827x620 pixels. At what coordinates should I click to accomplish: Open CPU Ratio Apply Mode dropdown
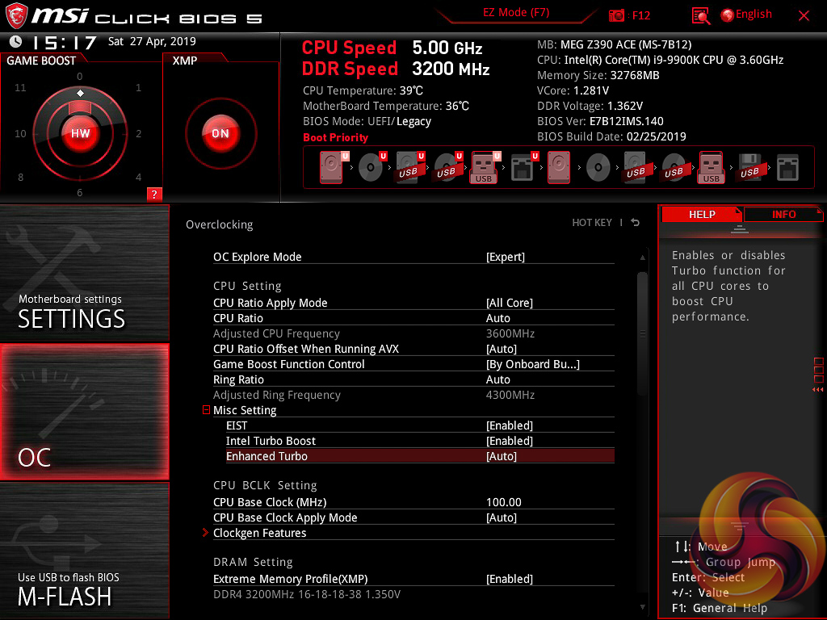coord(509,303)
